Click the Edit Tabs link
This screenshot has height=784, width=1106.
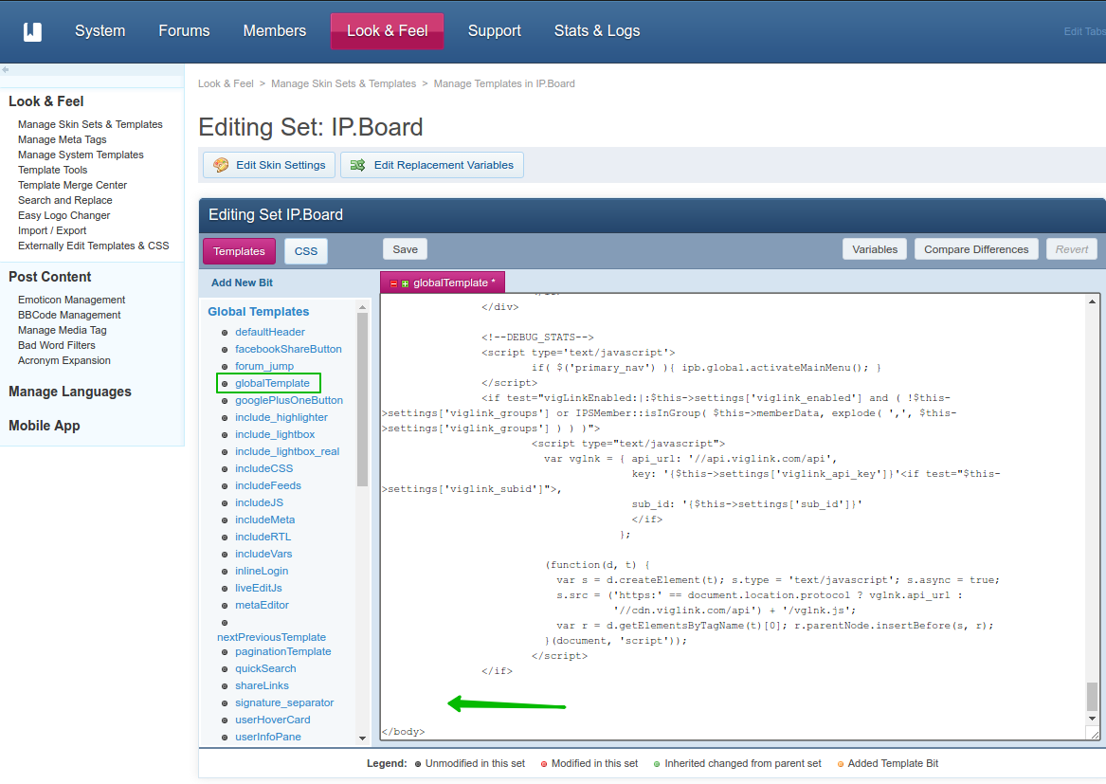pyautogui.click(x=1084, y=31)
